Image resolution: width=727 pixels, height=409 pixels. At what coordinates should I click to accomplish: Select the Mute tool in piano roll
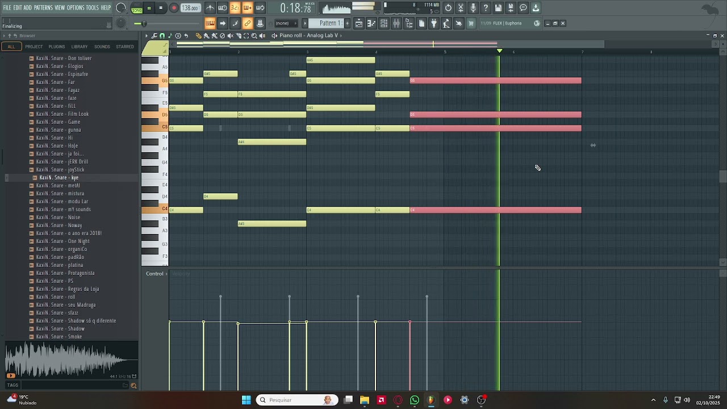pyautogui.click(x=230, y=35)
